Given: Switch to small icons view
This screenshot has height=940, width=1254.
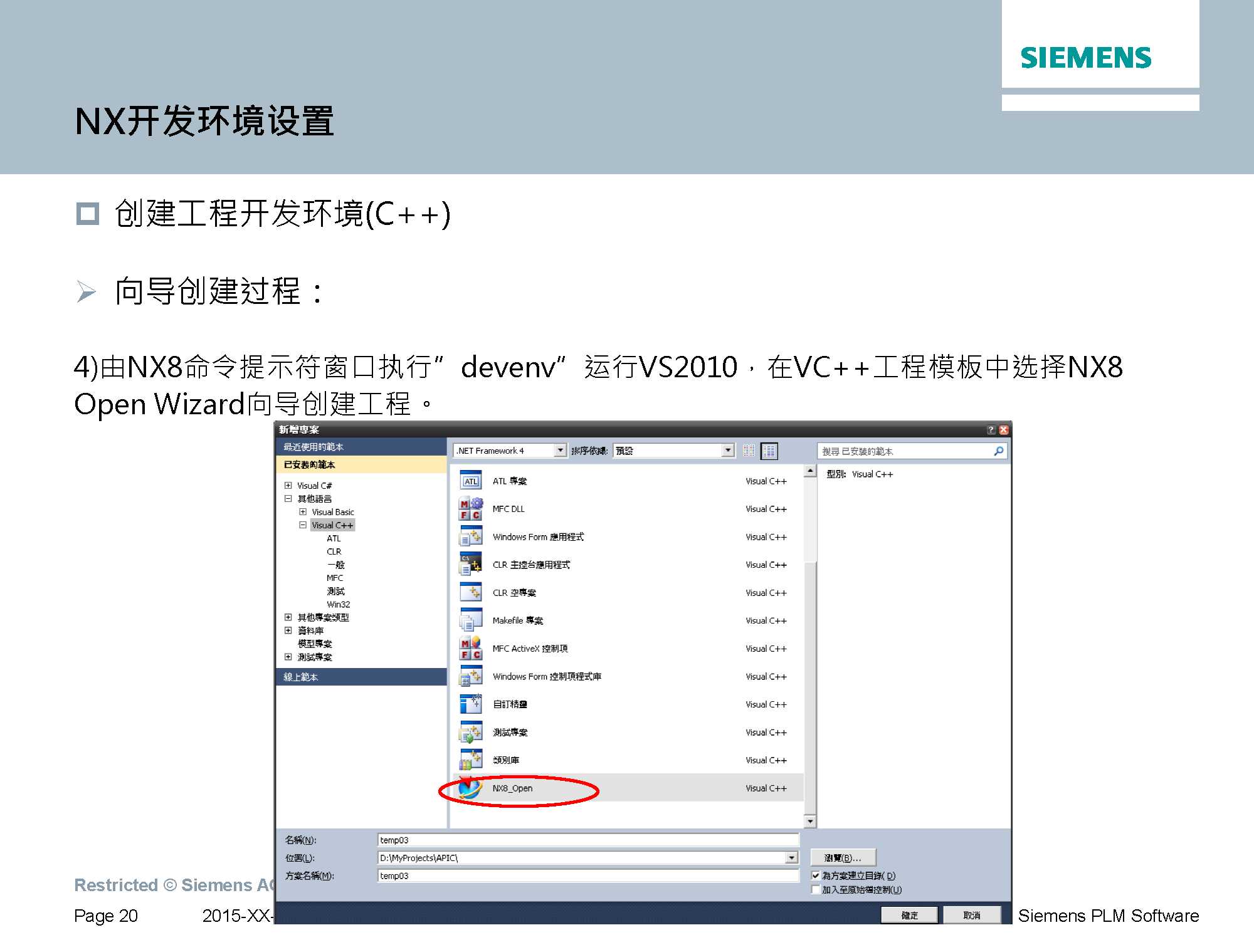Looking at the screenshot, I should (x=749, y=451).
